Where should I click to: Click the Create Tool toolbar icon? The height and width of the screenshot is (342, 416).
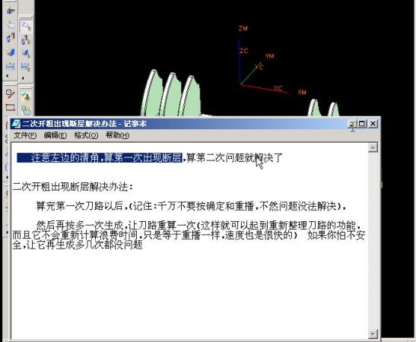coord(10,38)
